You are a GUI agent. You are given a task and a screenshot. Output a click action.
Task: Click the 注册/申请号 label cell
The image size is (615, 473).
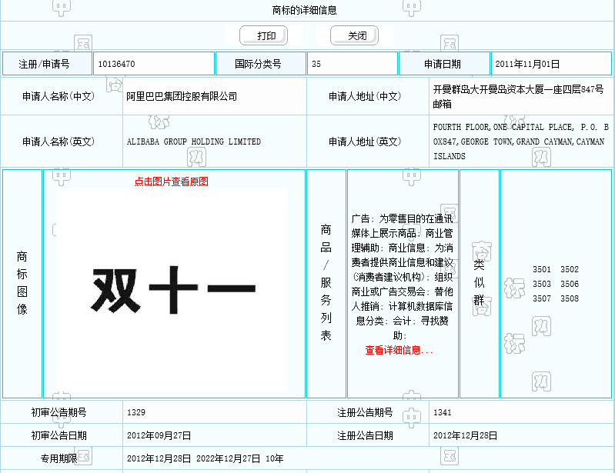(x=47, y=64)
